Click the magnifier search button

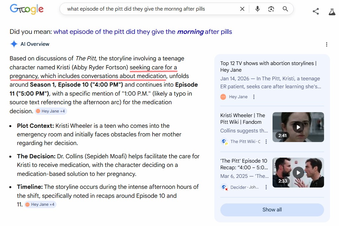click(285, 9)
